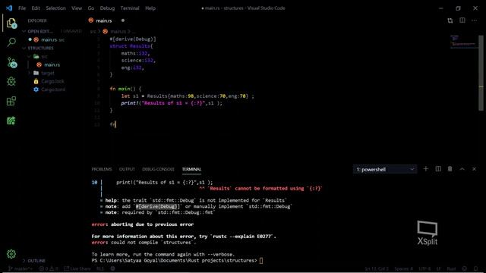Expand the target folder
This screenshot has height=273, width=486.
47,73
